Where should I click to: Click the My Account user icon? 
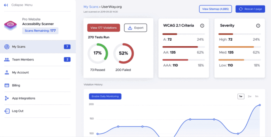tap(7, 72)
